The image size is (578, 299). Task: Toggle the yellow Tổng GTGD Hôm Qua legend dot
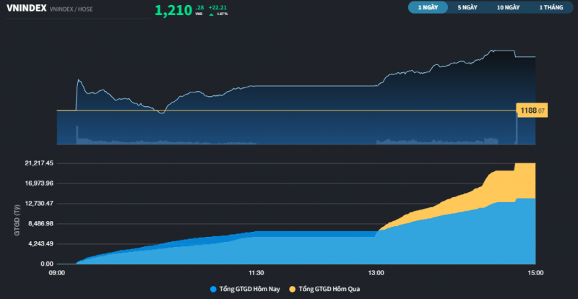(292, 289)
